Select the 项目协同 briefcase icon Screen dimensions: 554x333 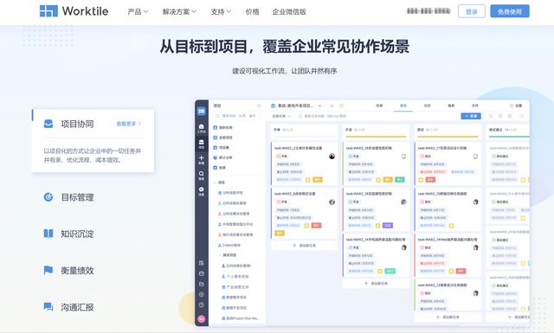[x=48, y=124]
